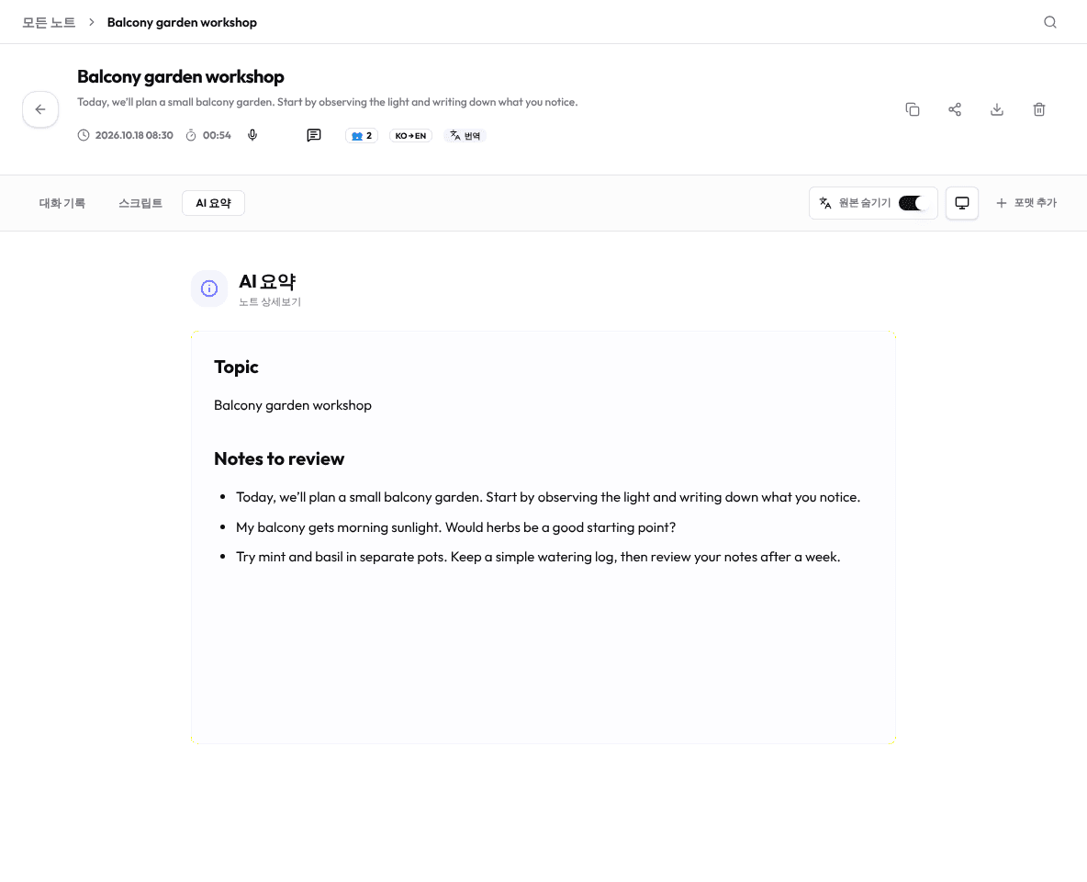
Task: Copy the note using the copy icon
Action: (913, 109)
